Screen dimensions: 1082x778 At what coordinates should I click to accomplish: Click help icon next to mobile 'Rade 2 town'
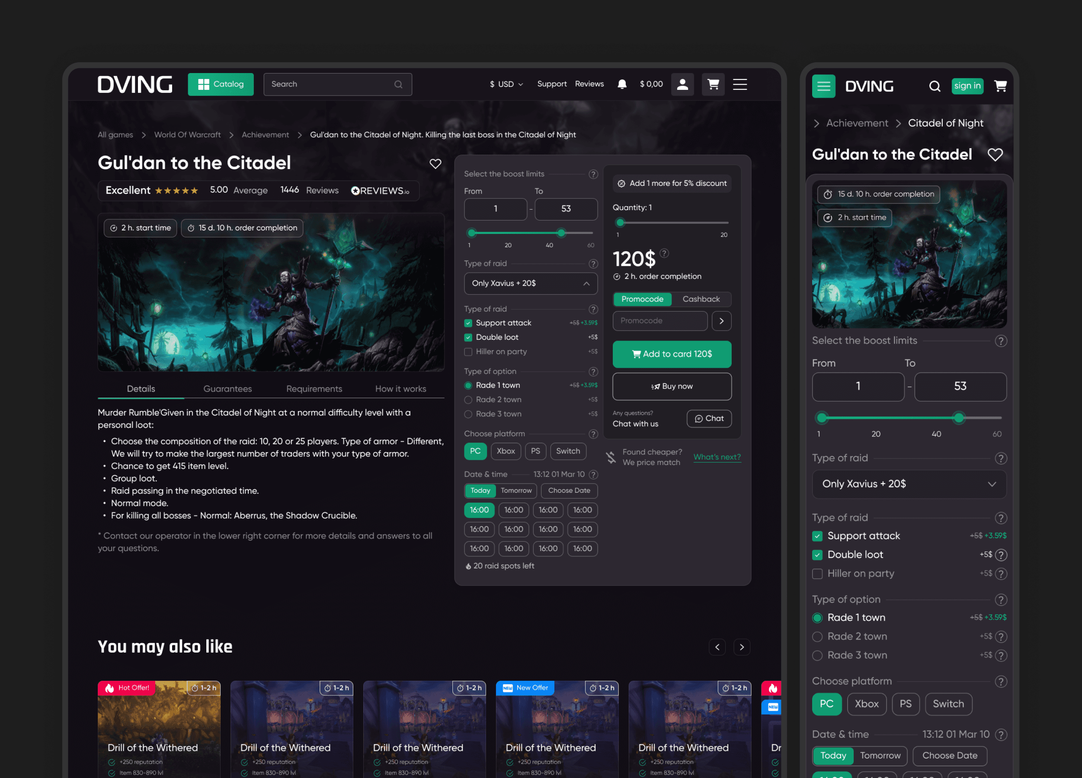click(1002, 636)
